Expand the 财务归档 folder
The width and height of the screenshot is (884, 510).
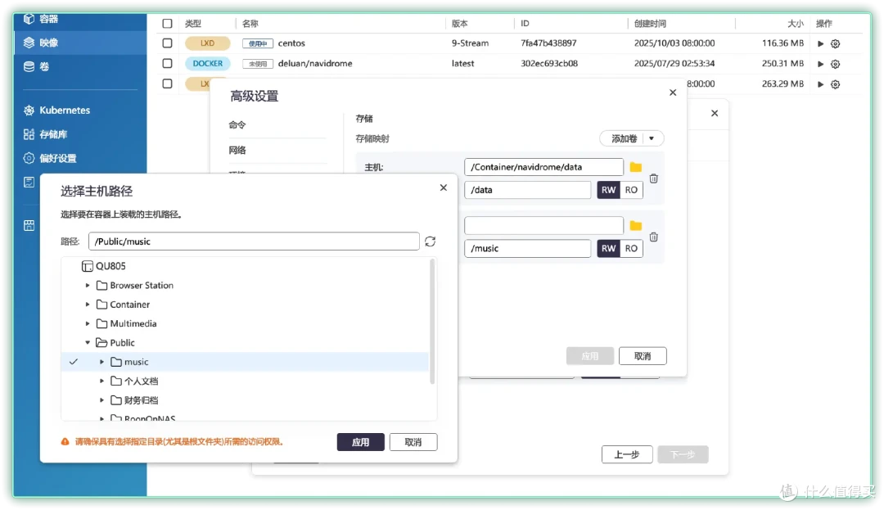(x=101, y=400)
